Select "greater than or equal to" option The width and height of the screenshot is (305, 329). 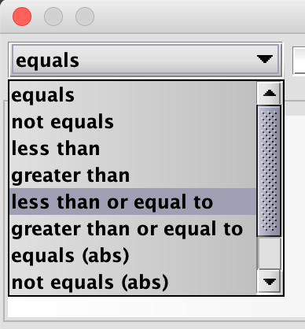click(x=133, y=229)
